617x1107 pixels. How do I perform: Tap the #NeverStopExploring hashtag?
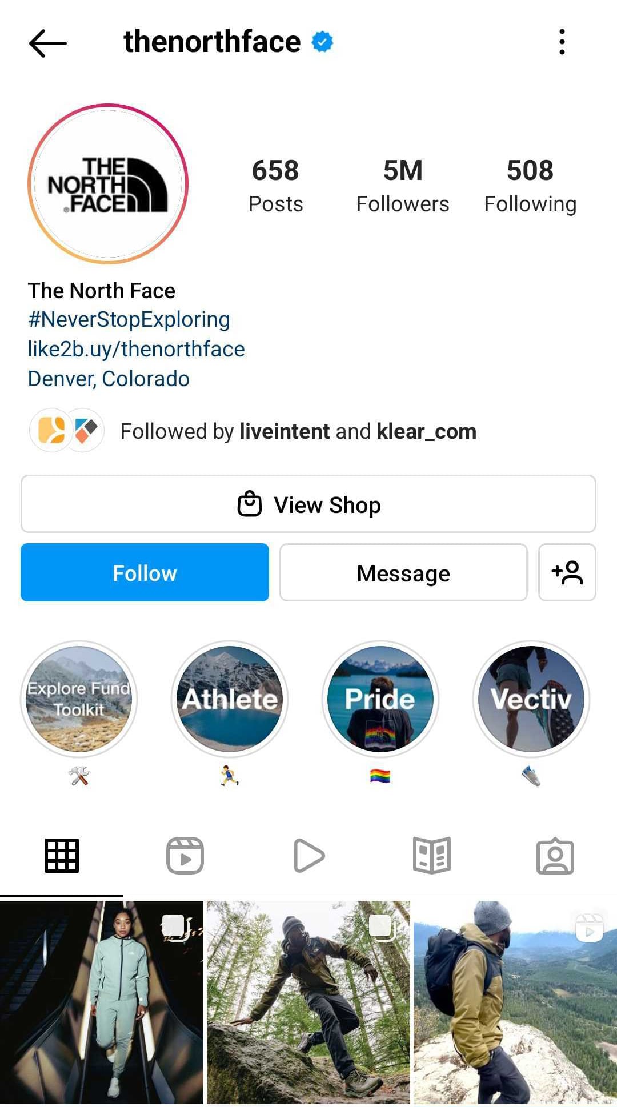coord(129,319)
